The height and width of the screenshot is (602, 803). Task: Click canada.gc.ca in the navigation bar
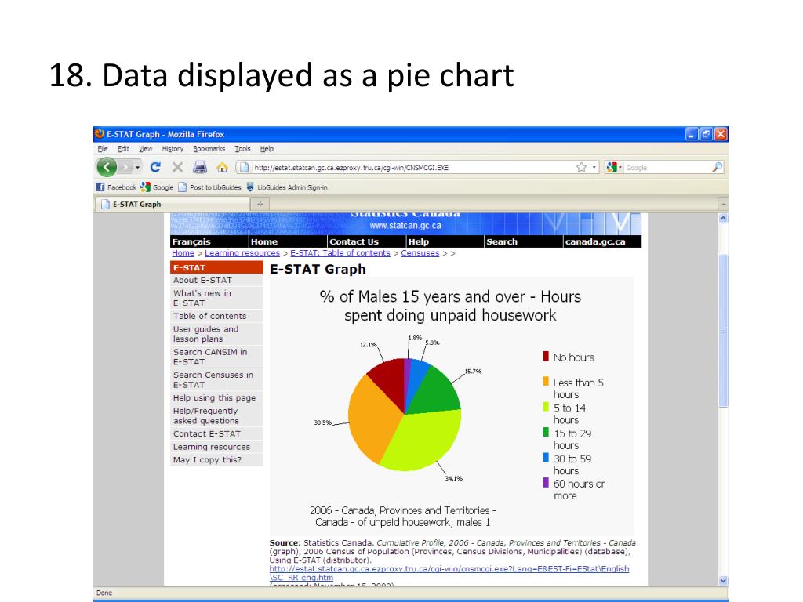pyautogui.click(x=595, y=241)
